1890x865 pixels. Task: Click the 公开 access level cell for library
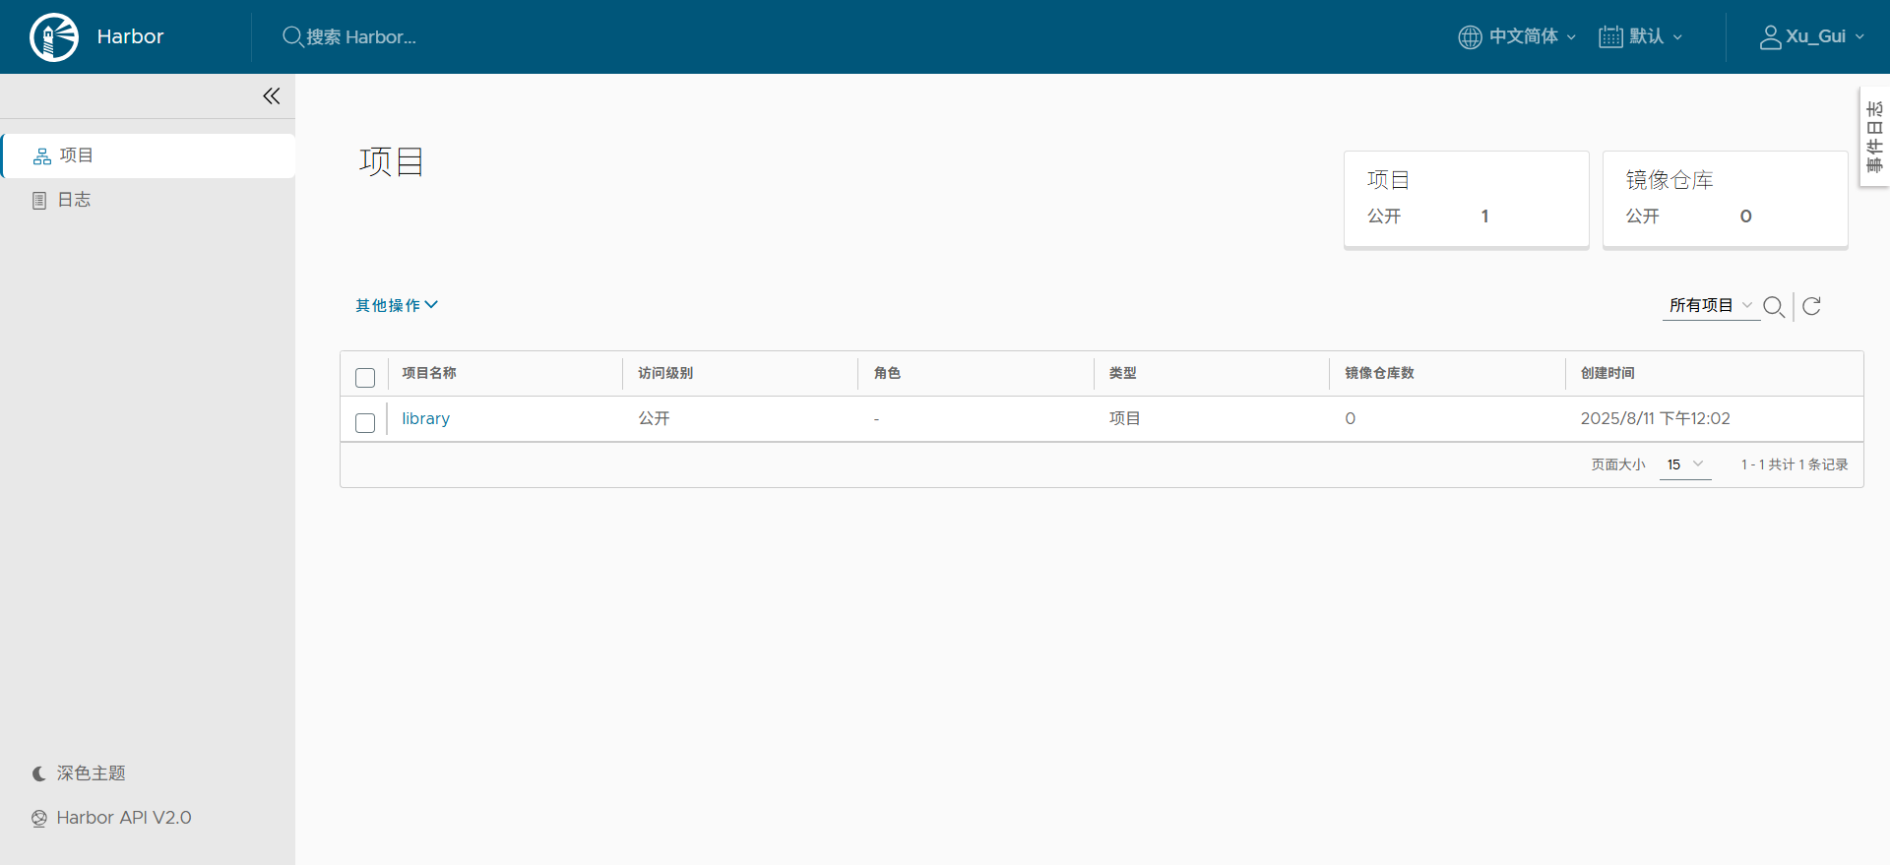(654, 418)
